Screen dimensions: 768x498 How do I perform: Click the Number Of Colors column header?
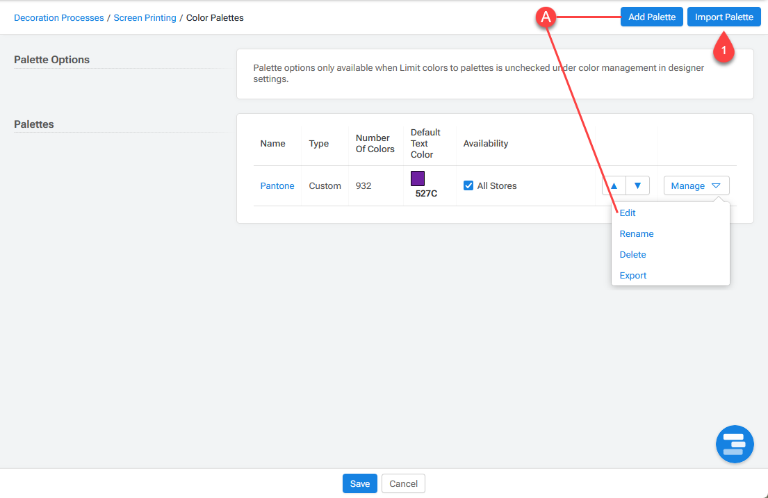pyautogui.click(x=375, y=143)
